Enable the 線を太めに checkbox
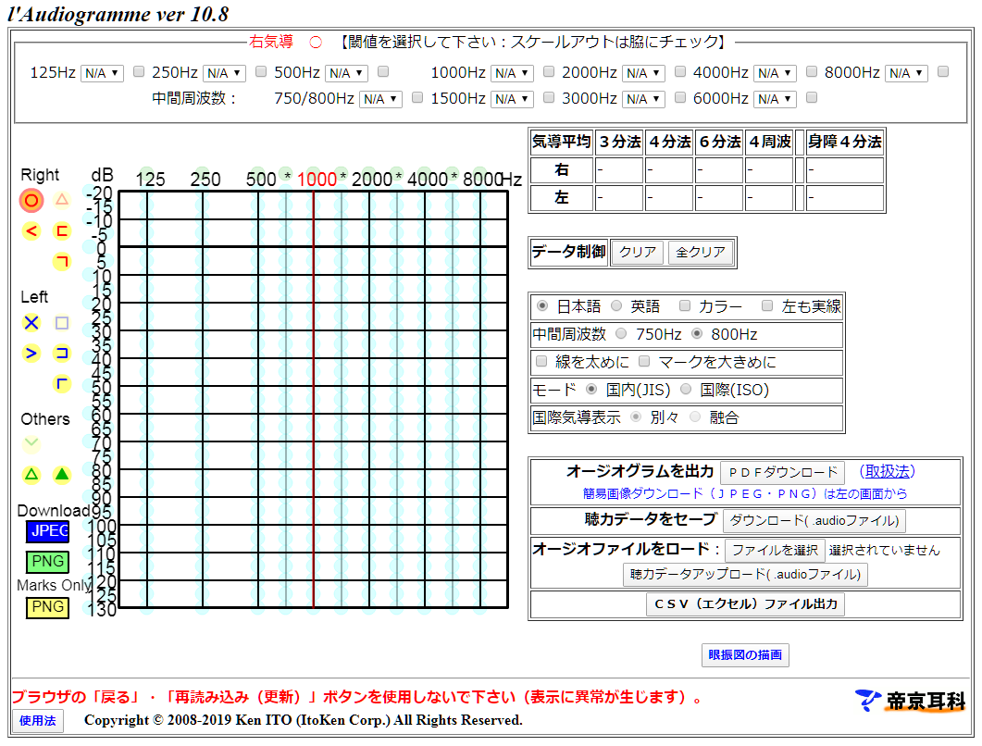982x746 pixels. [x=541, y=361]
